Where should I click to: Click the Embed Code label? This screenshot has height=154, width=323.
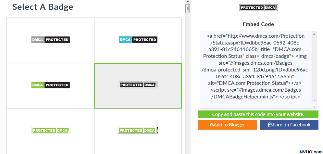pos(258,24)
